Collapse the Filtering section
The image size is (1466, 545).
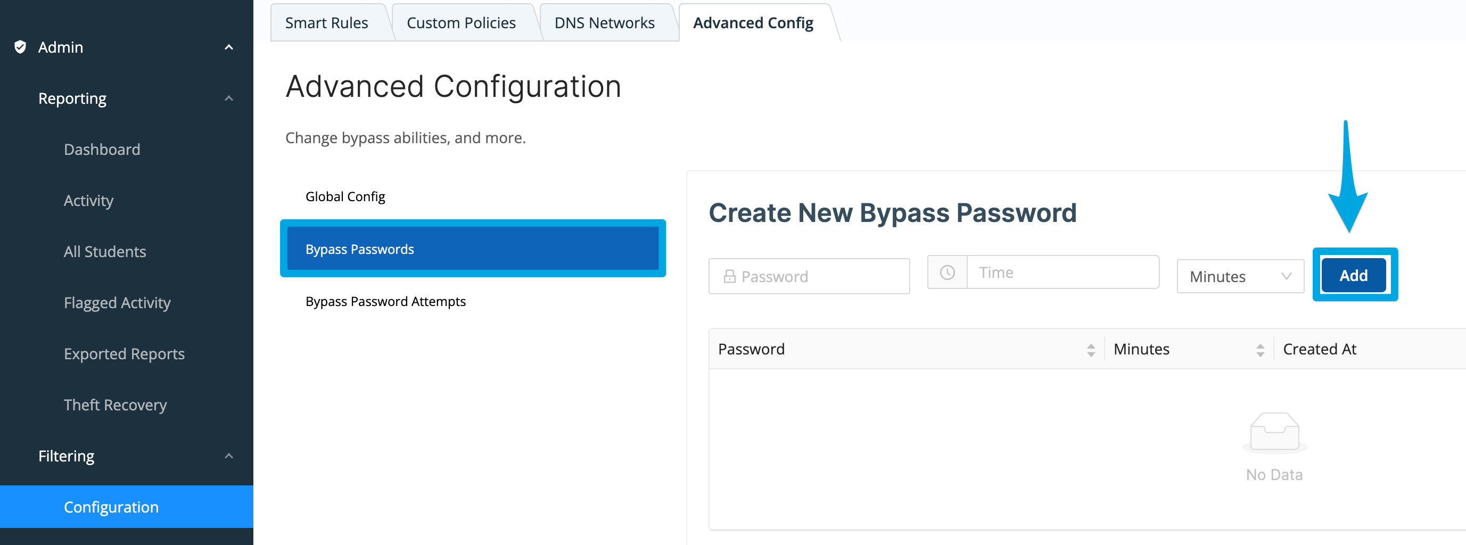point(229,455)
